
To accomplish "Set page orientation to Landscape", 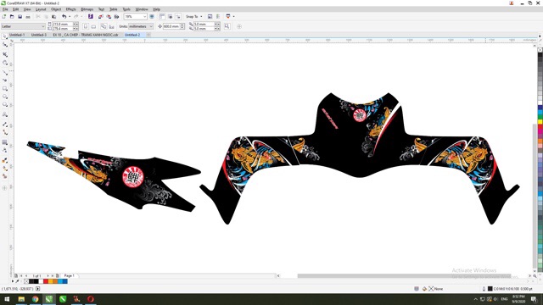I will tap(93, 26).
